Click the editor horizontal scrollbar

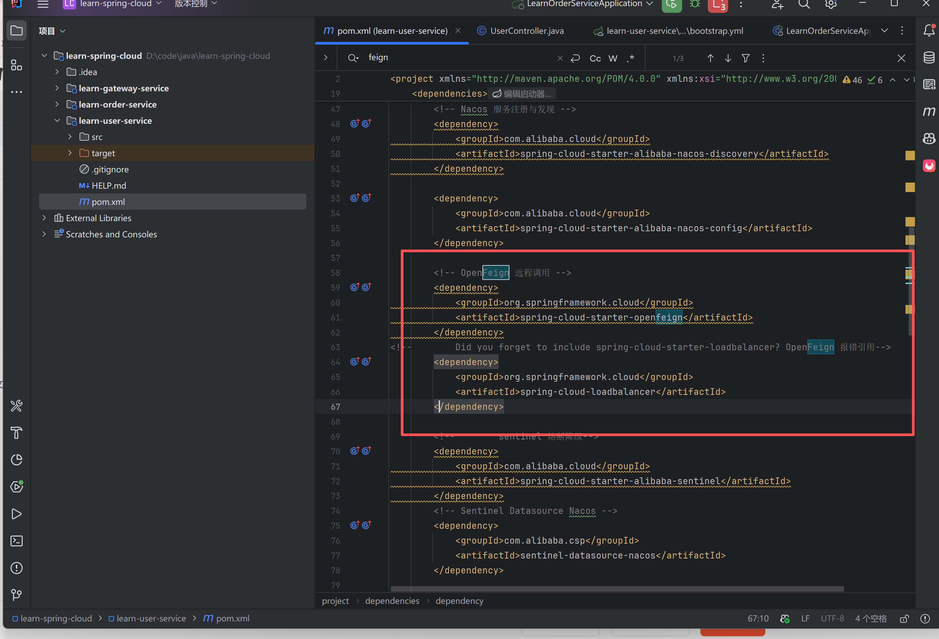(617, 589)
